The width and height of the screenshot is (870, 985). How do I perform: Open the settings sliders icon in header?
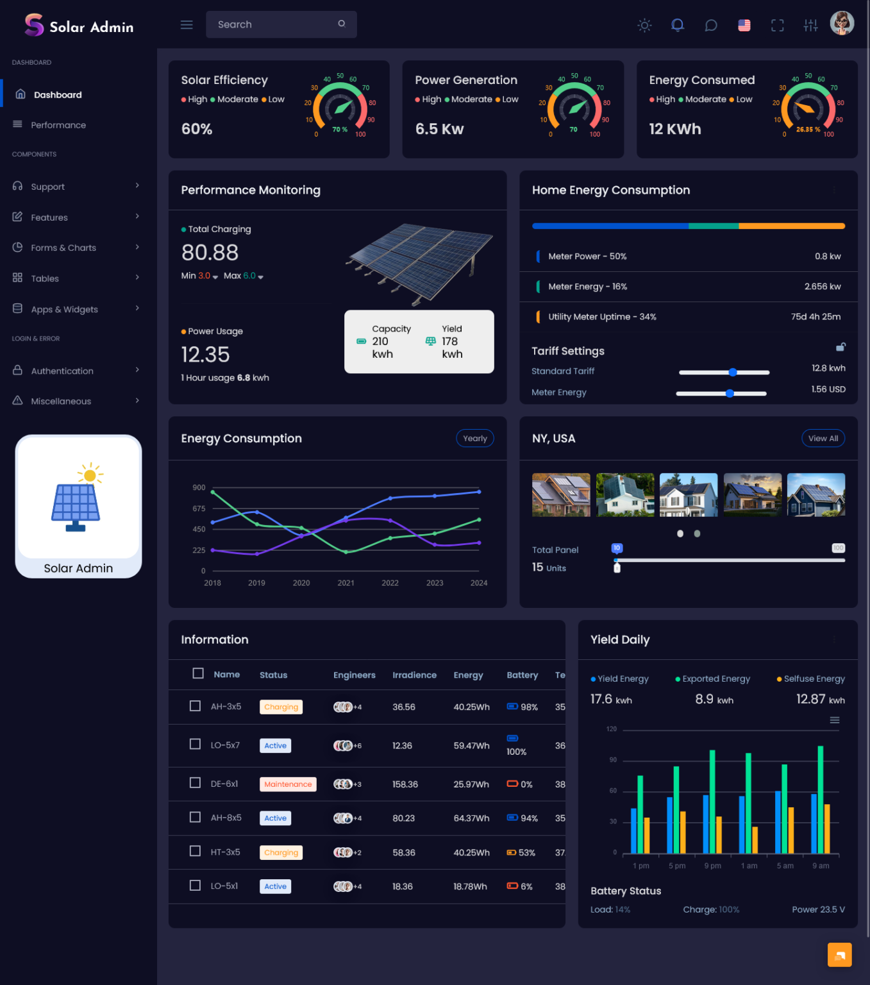[810, 25]
